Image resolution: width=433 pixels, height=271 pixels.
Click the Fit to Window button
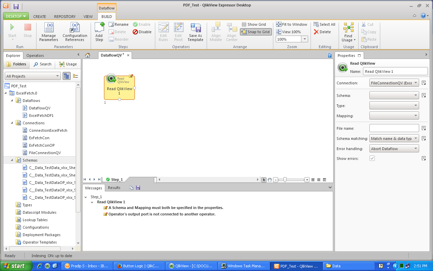[292, 24]
